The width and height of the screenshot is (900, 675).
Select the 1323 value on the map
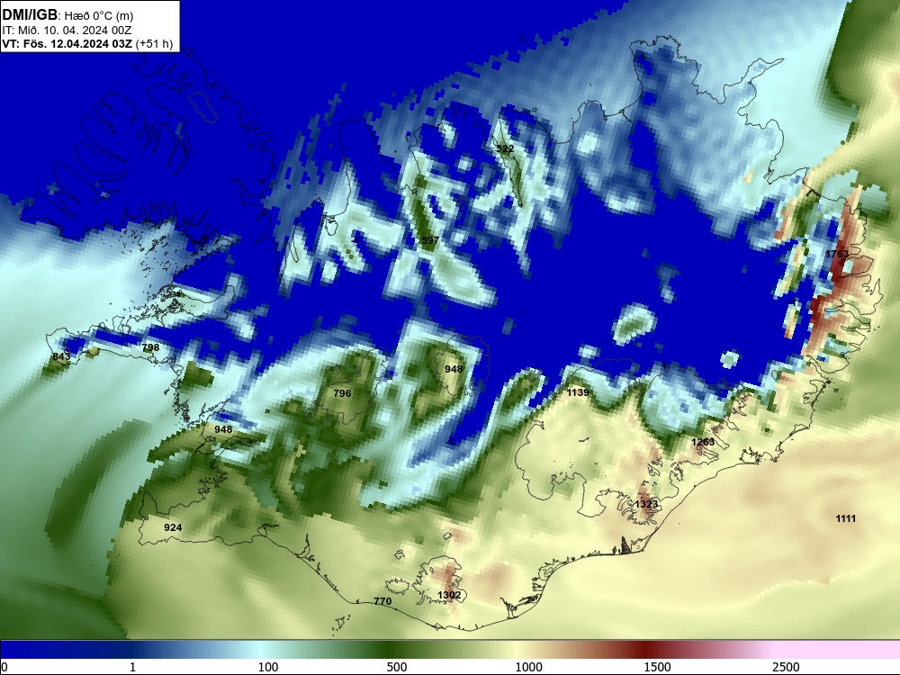pos(646,504)
